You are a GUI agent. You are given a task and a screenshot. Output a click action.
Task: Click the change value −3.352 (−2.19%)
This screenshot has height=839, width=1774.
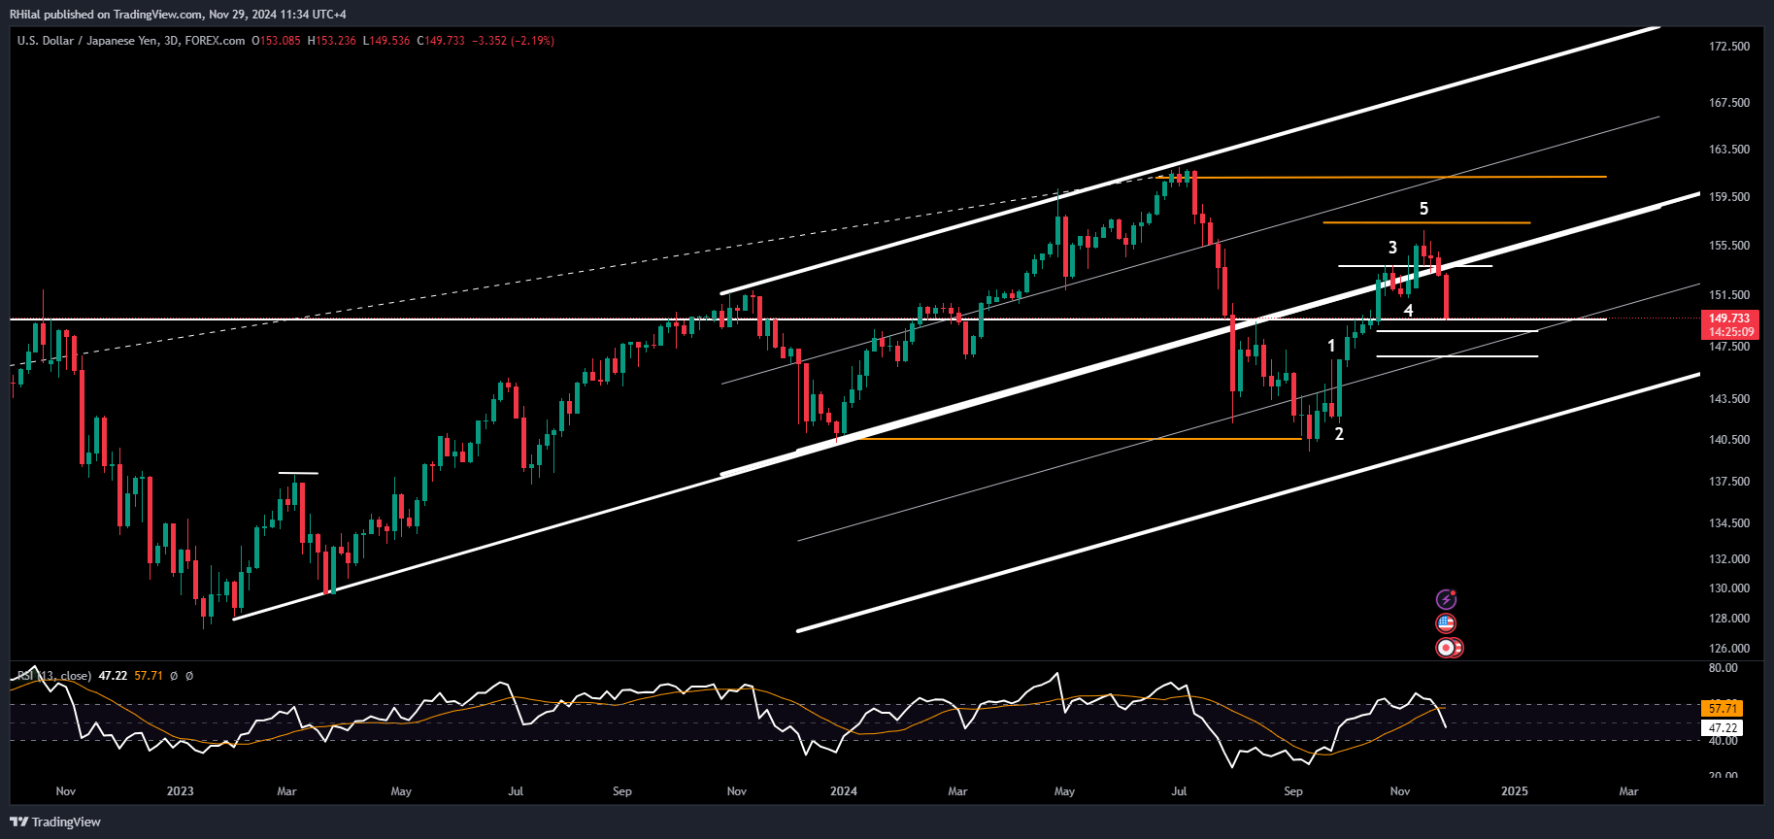click(514, 41)
